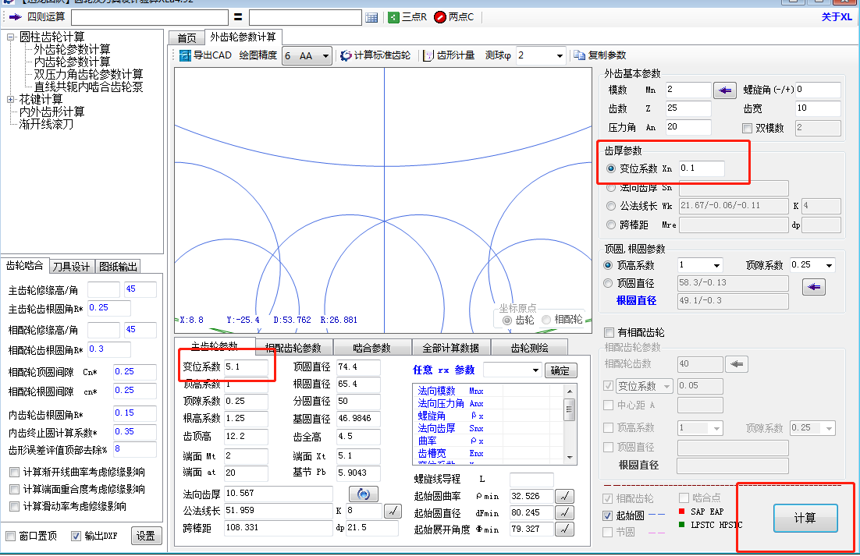860x556 pixels.
Task: Click the red SAP EAP legend square
Action: (682, 511)
